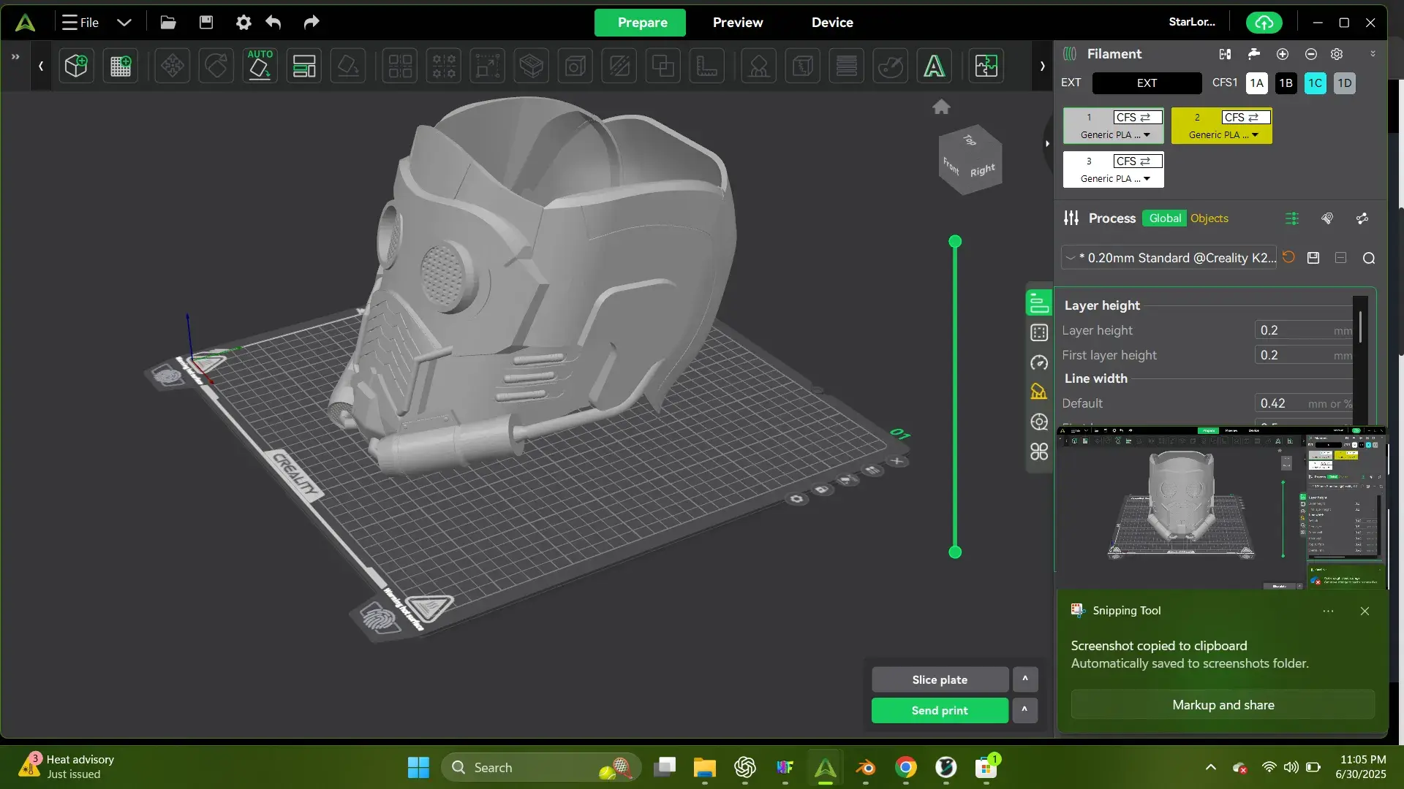The height and width of the screenshot is (789, 1404).
Task: Select the Text emboss tool
Action: pyautogui.click(x=935, y=66)
